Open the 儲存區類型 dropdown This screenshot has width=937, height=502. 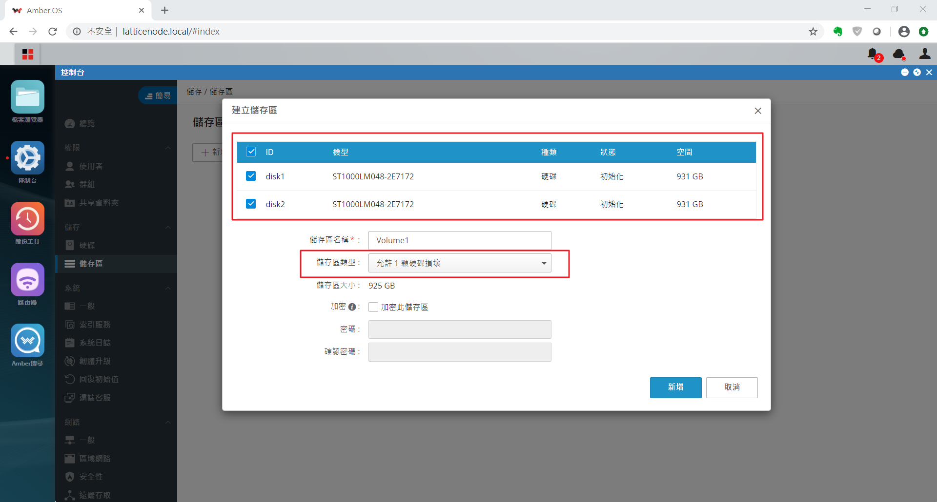coord(460,263)
